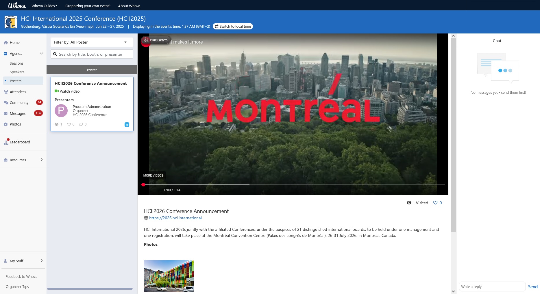Click the poster content vertical scrollbar
The width and height of the screenshot is (540, 294).
point(453,136)
